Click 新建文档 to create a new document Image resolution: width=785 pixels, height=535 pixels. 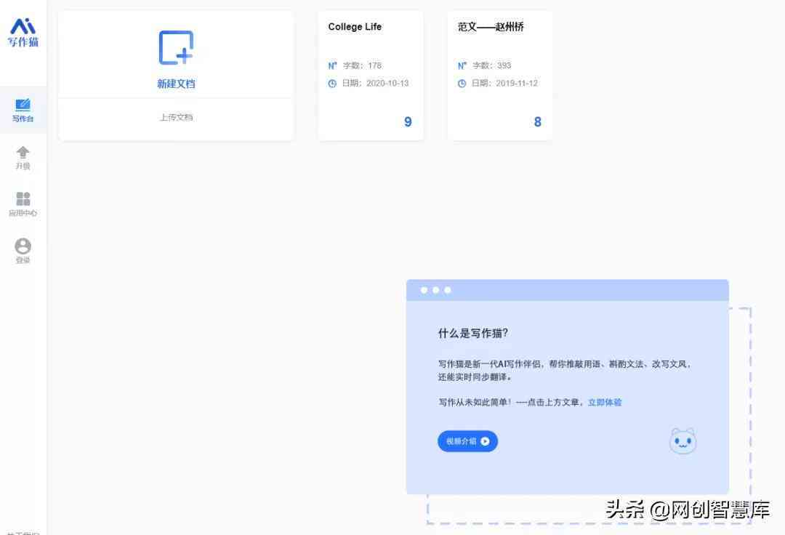click(176, 83)
